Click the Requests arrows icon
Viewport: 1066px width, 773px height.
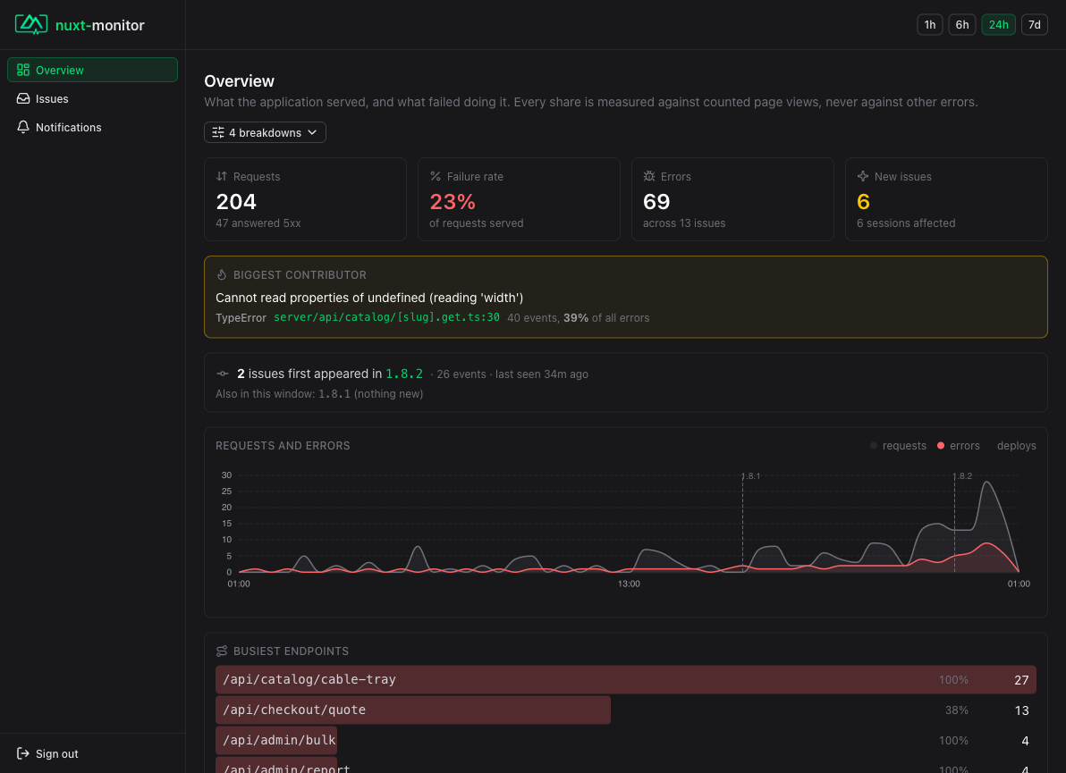[x=222, y=176]
